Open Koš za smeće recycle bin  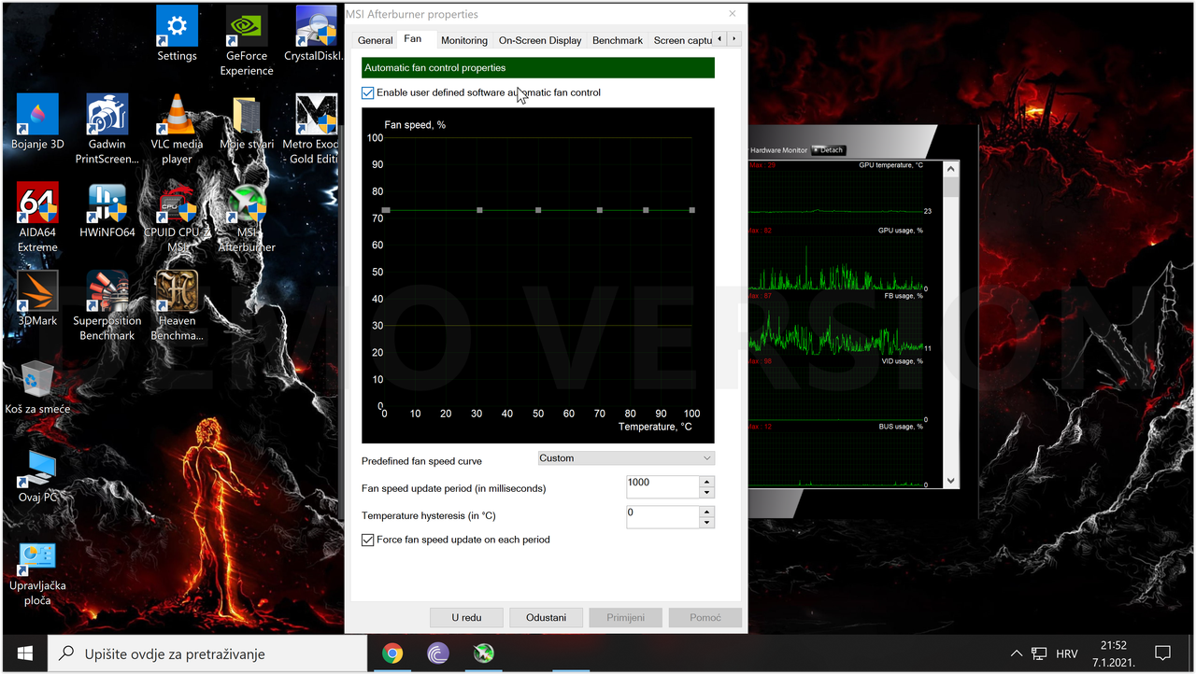pyautogui.click(x=37, y=387)
